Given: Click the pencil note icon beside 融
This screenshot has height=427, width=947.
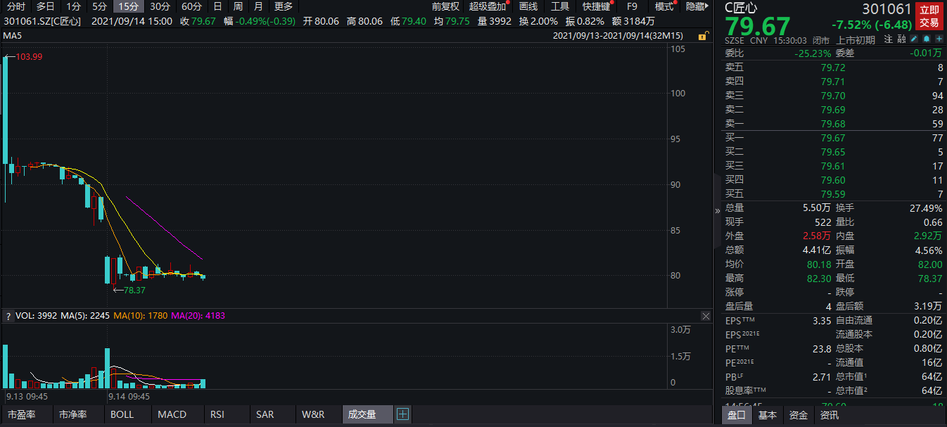Looking at the screenshot, I should coord(914,40).
